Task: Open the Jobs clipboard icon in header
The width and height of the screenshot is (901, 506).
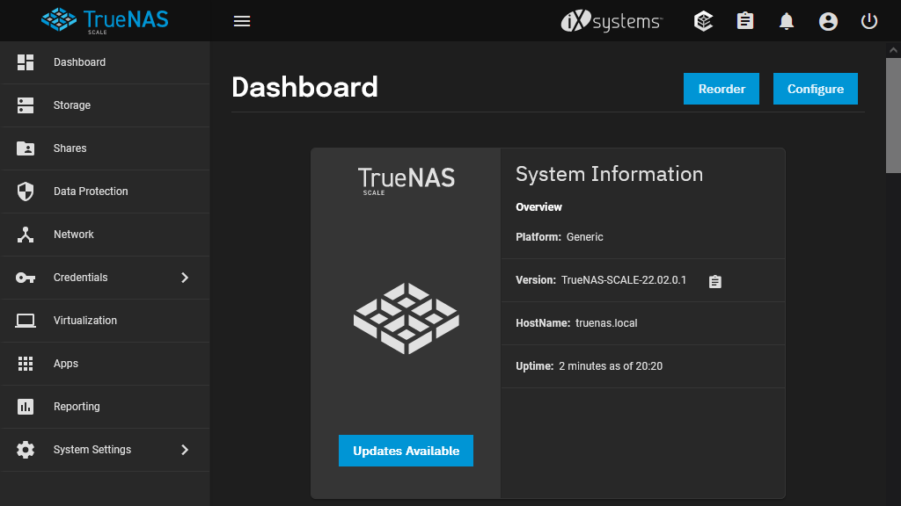Action: [x=745, y=21]
